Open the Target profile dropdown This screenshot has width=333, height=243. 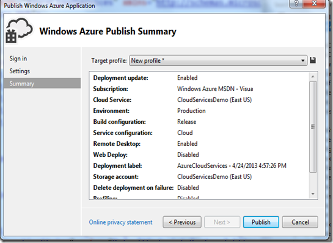coord(218,60)
